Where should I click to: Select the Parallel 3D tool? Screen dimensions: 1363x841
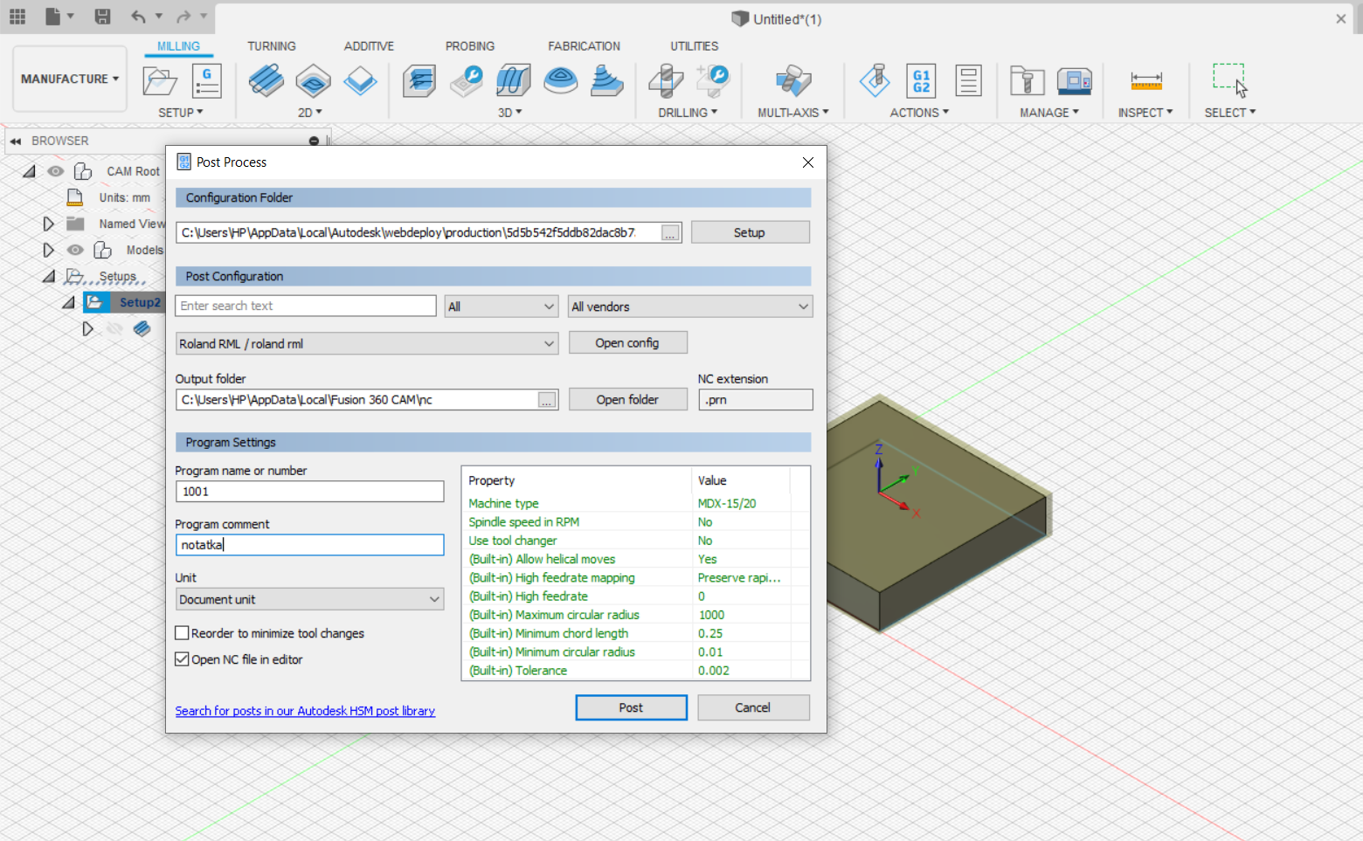click(x=514, y=81)
